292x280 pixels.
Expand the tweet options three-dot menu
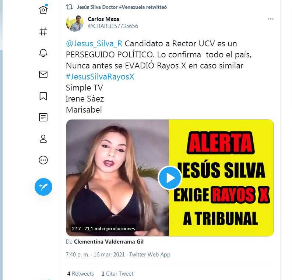(271, 19)
